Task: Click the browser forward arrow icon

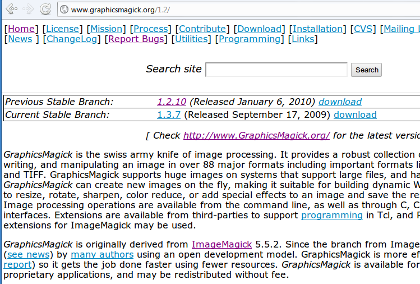Action: click(29, 10)
